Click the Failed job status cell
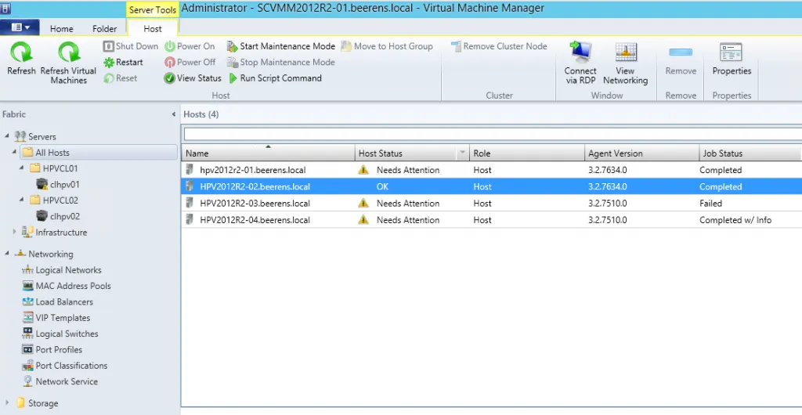This screenshot has width=802, height=415. tap(711, 204)
